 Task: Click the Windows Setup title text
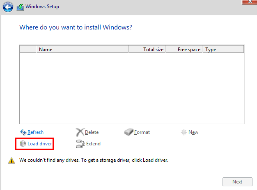(x=42, y=7)
